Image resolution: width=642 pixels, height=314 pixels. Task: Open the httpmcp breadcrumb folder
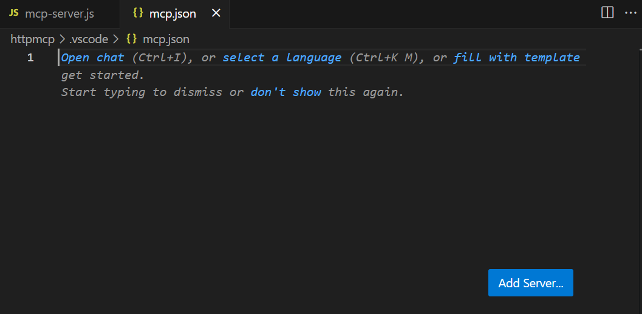(33, 39)
